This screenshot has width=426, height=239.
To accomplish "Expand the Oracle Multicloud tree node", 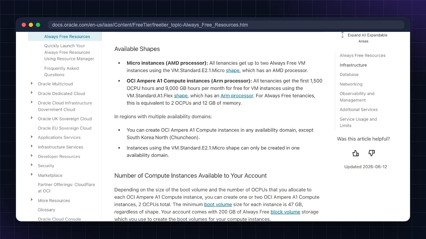I will tap(32, 84).
